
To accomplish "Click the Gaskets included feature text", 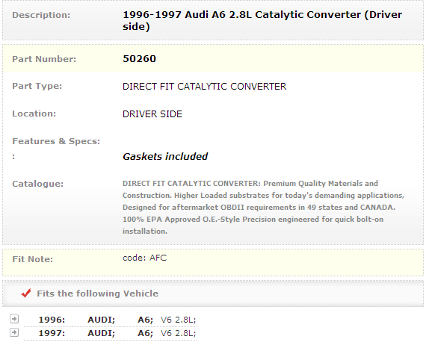I will point(165,156).
